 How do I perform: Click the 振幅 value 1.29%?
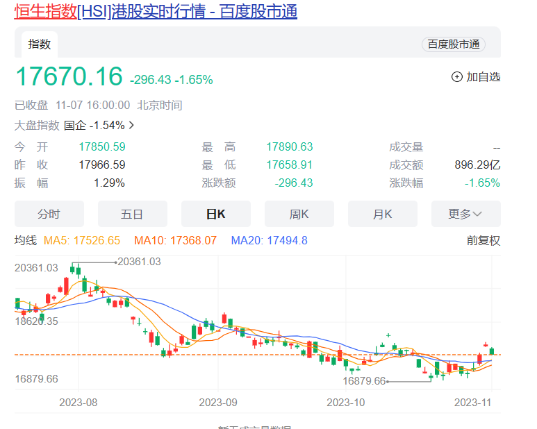(x=109, y=183)
